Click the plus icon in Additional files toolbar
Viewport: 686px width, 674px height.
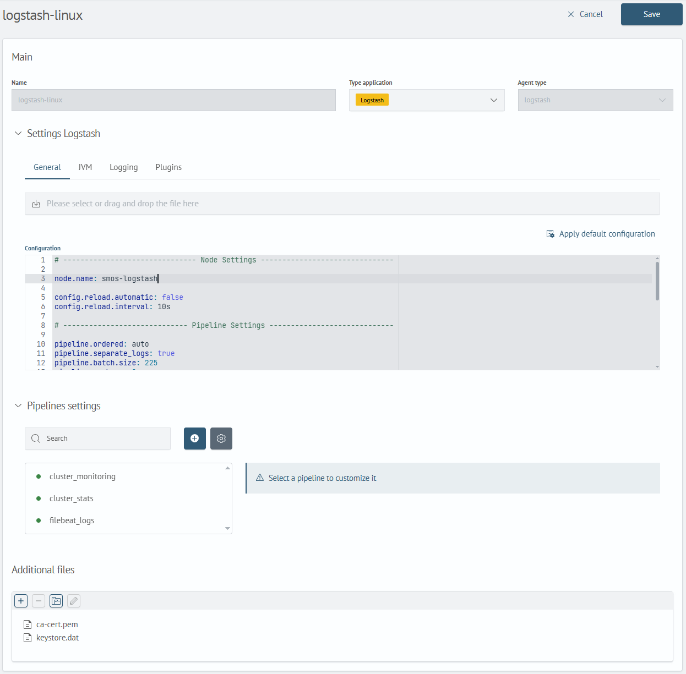tap(20, 600)
